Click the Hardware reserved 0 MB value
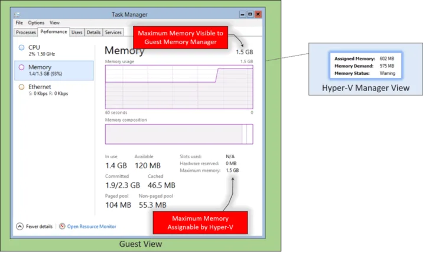423x255 pixels. pos(231,164)
